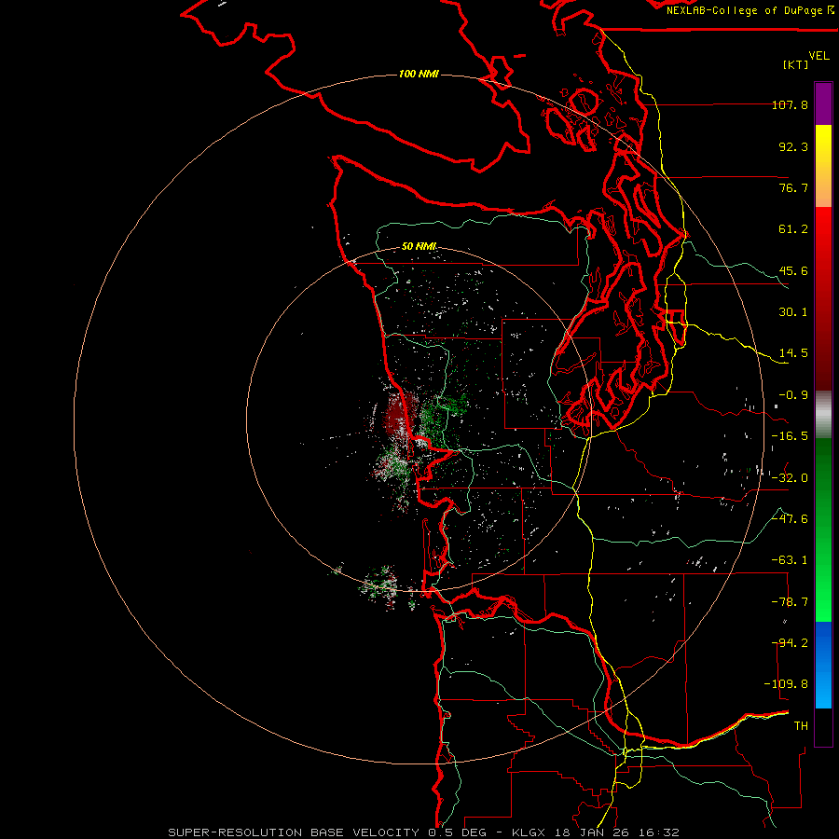Viewport: 839px width, 839px height.
Task: Pick the blue segment of velocity color bar
Action: (823, 665)
